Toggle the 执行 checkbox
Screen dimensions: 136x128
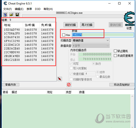pyautogui.click(x=94, y=64)
